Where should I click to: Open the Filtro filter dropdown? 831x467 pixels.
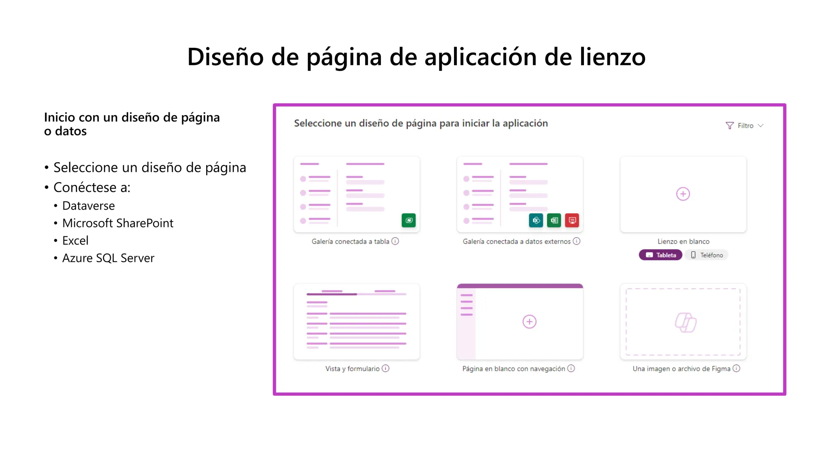tap(745, 126)
